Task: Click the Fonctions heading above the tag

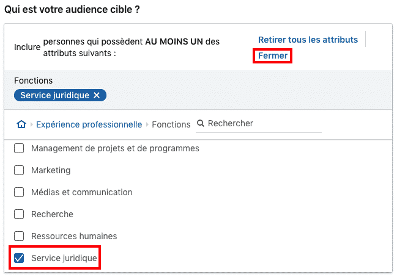Action: [x=33, y=81]
